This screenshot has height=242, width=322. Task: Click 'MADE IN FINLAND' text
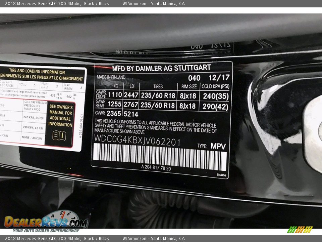pos(111,77)
